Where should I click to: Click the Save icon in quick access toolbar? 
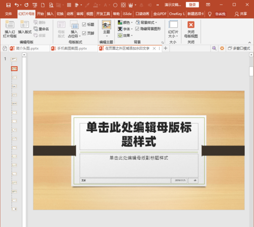coord(8,5)
